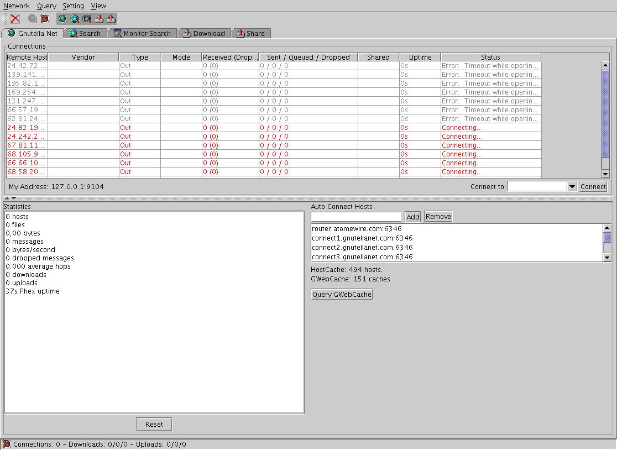
Task: Select connection row for host 24.42.72
Action: point(274,66)
